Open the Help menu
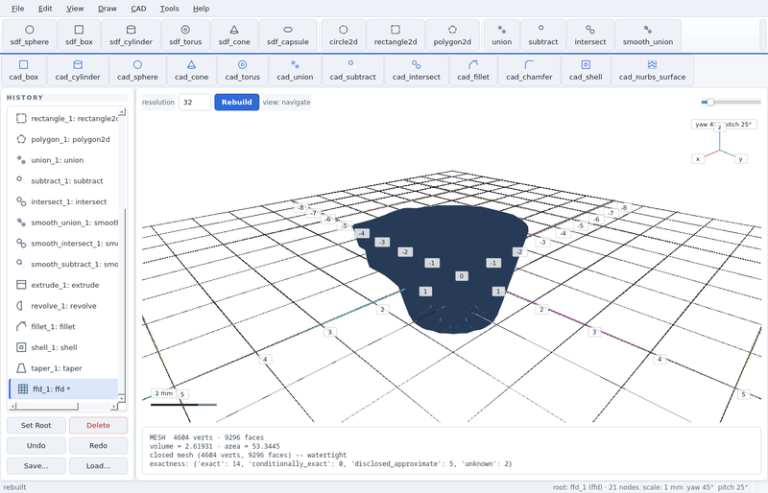Viewport: 768px width, 493px height. click(x=201, y=9)
